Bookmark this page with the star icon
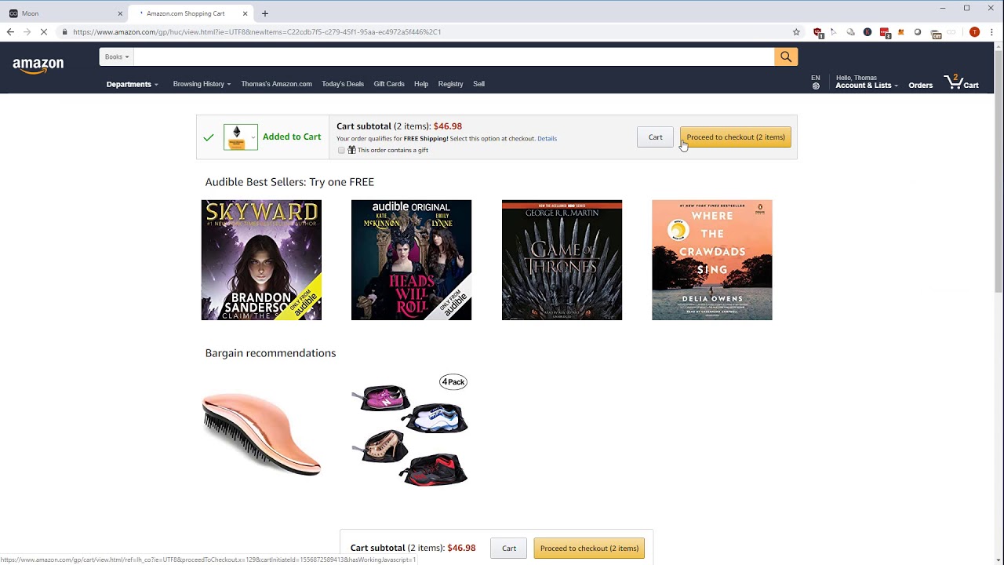 click(796, 32)
